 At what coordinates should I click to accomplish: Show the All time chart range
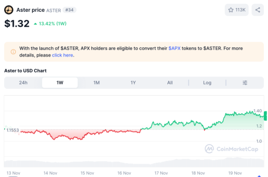point(170,83)
